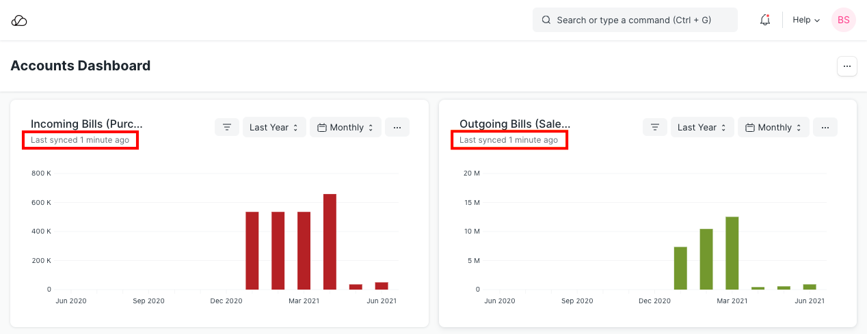Open the Accounts Dashboard page ellipsis menu

846,66
